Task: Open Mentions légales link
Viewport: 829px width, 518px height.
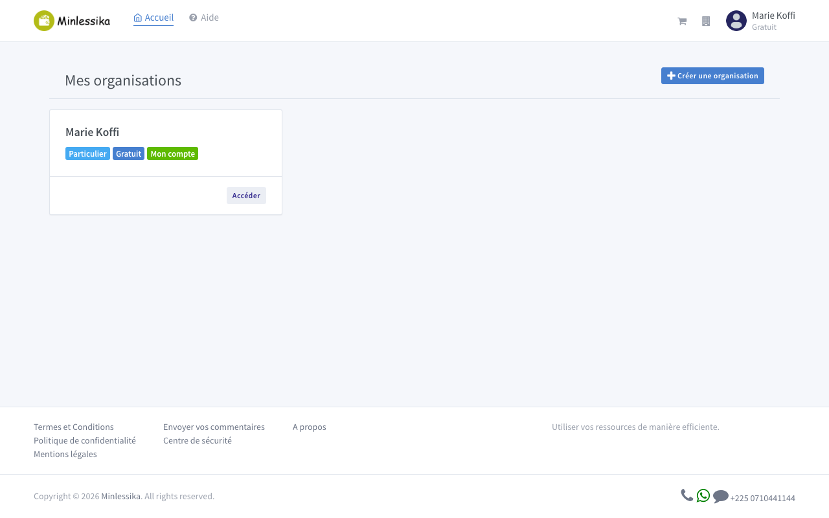Action: [65, 454]
